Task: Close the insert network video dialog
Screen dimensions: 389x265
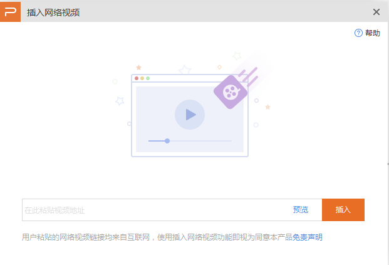Action: click(x=376, y=12)
